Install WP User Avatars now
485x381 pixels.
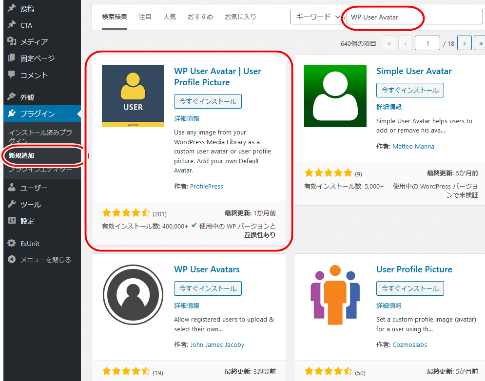[208, 288]
